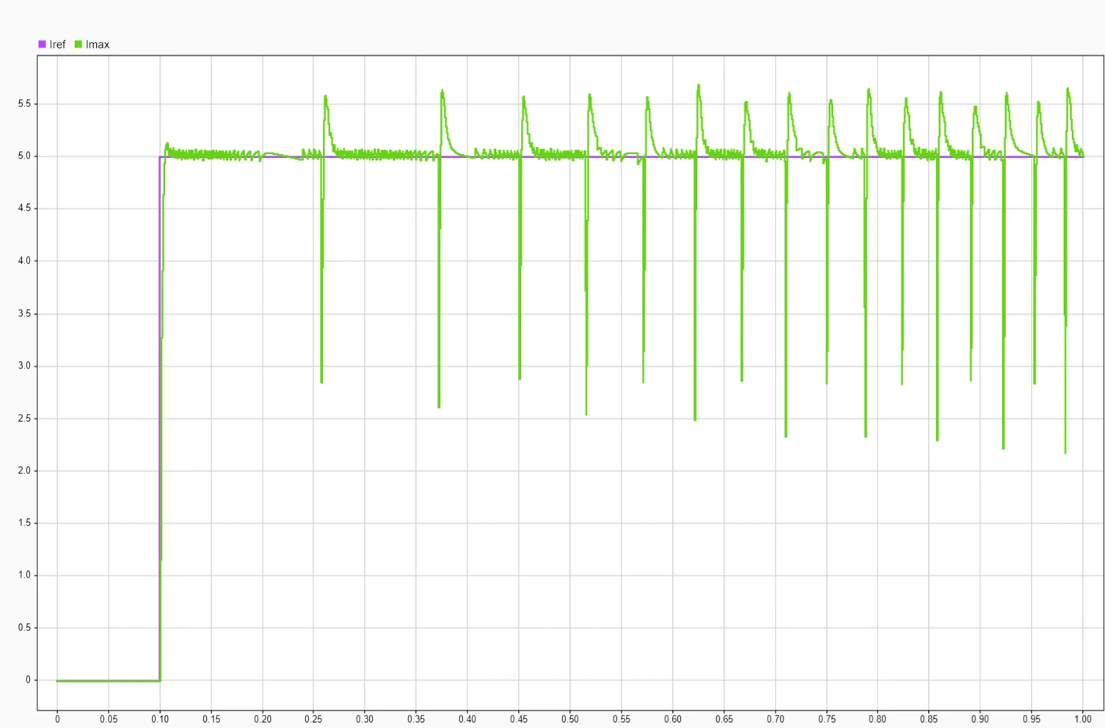Click y-axis tick label 5.0
Image resolution: width=1105 pixels, height=728 pixels.
pyautogui.click(x=24, y=156)
